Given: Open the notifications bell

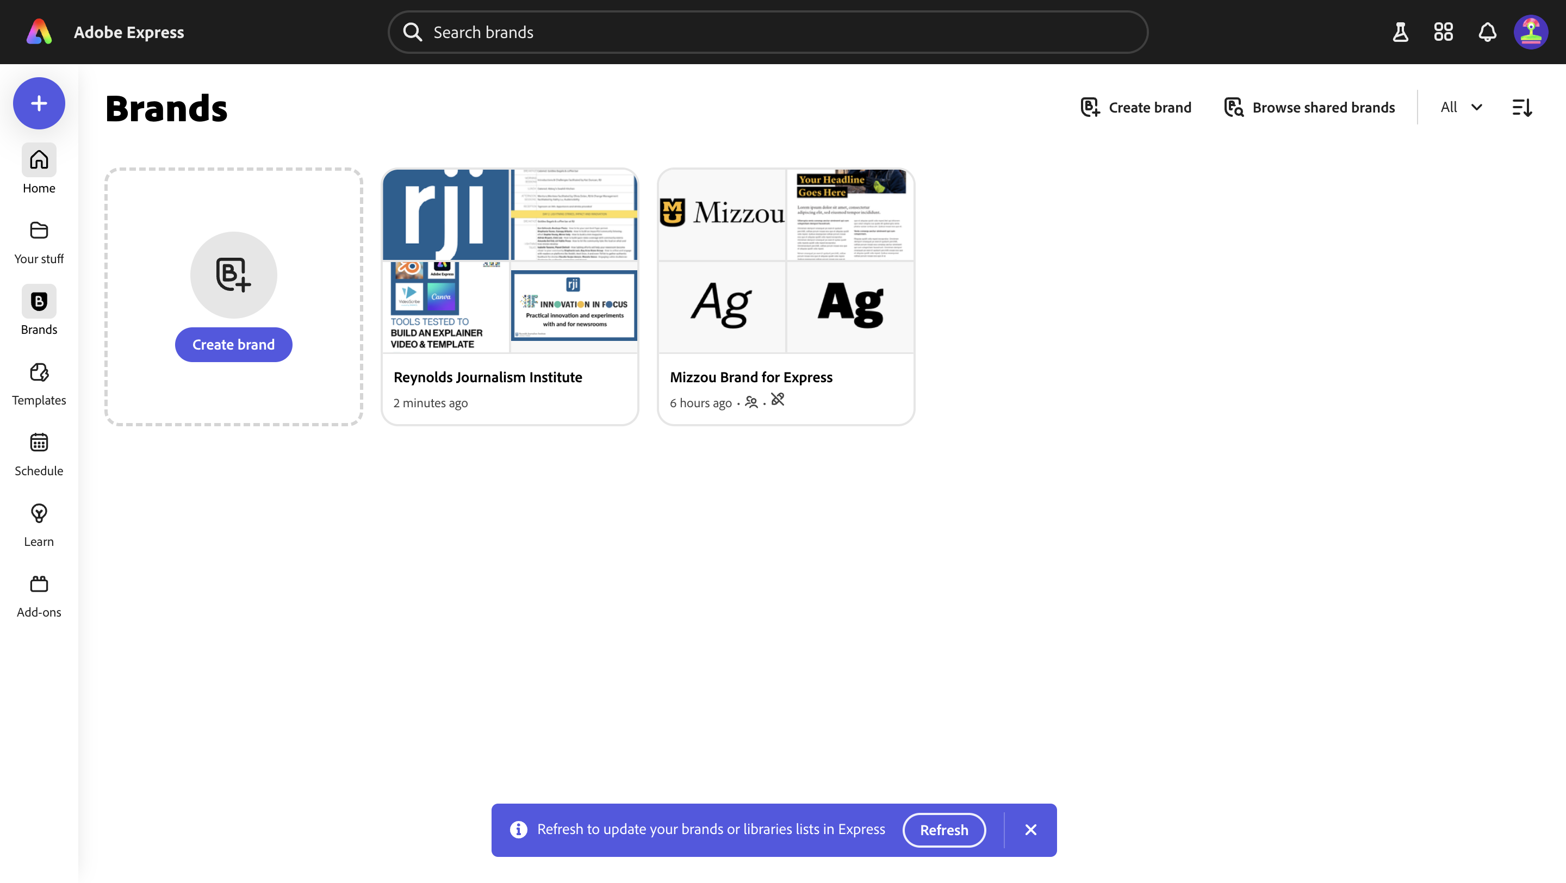Looking at the screenshot, I should tap(1487, 32).
